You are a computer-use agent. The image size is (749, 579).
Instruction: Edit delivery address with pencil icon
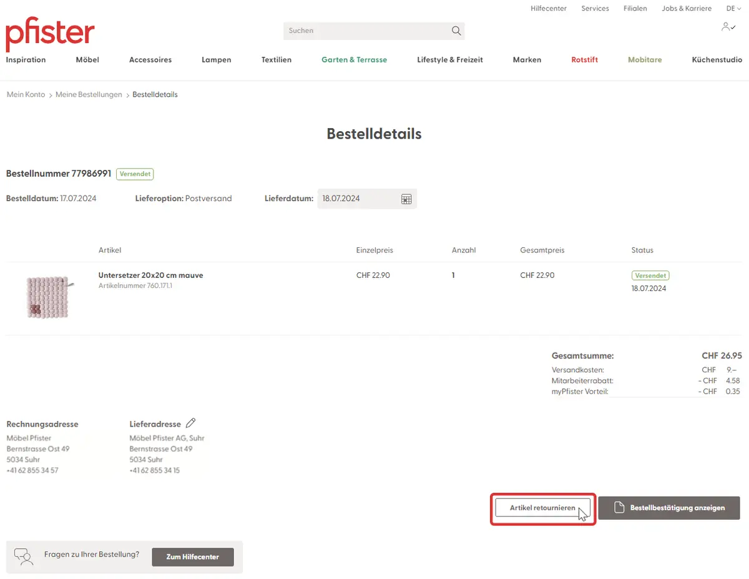tap(191, 423)
